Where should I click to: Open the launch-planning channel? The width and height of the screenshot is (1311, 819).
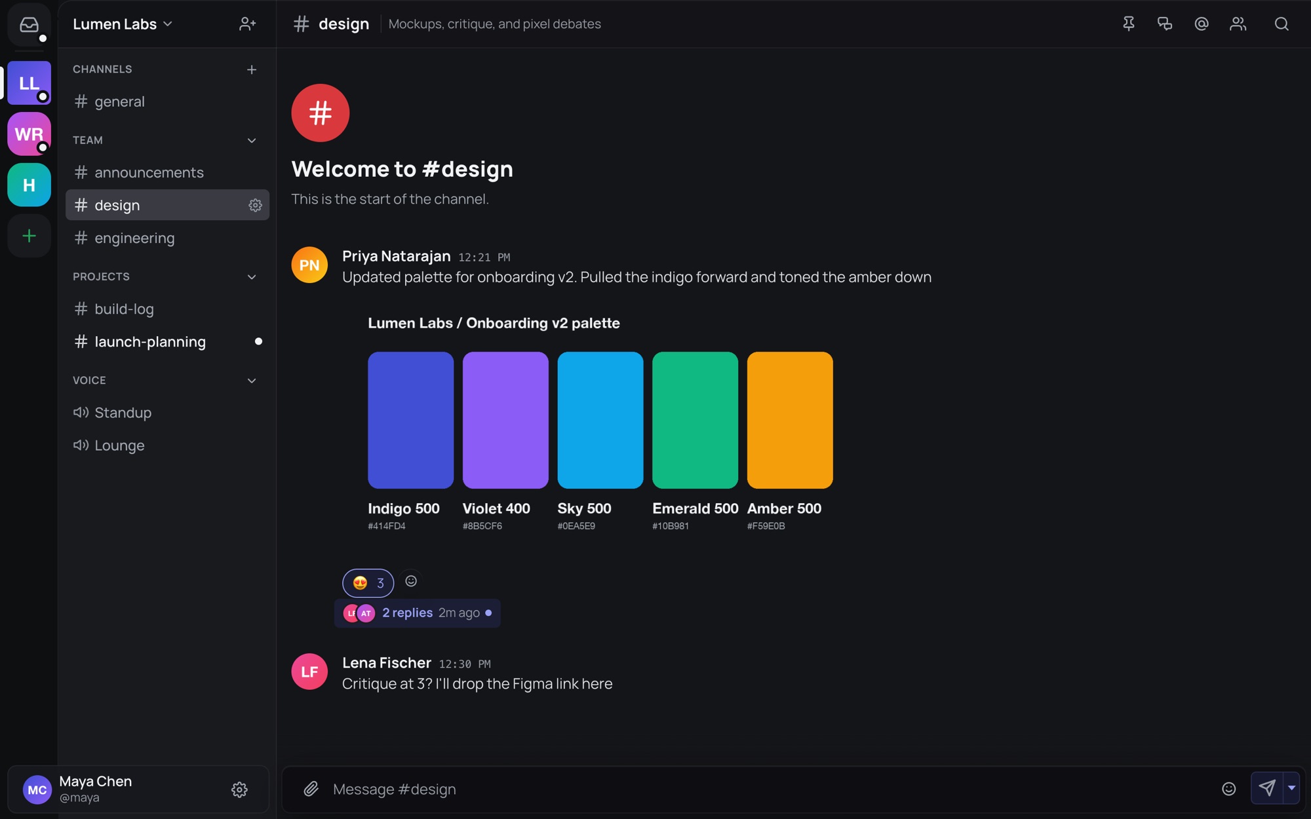pyautogui.click(x=167, y=341)
